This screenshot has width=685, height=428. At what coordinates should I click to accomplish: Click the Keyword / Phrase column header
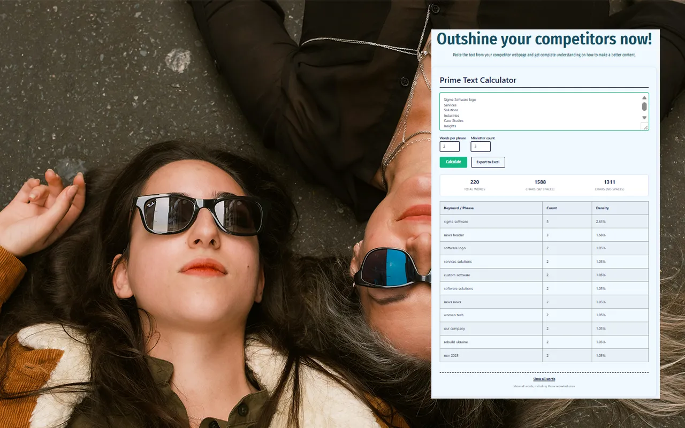click(x=459, y=208)
